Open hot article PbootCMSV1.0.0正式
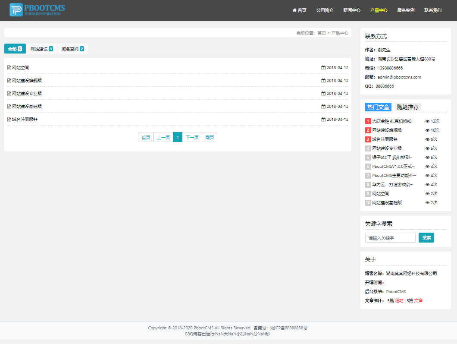 point(393,166)
